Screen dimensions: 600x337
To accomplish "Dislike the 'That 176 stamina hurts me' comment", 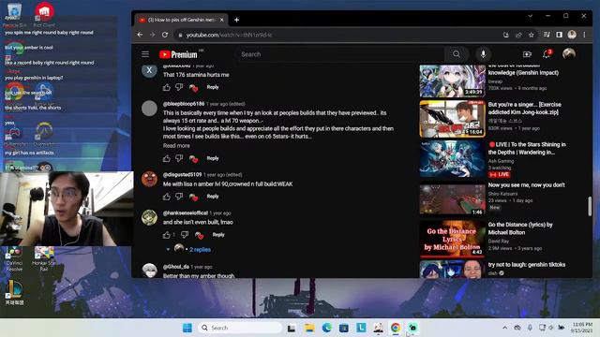I will pos(179,87).
